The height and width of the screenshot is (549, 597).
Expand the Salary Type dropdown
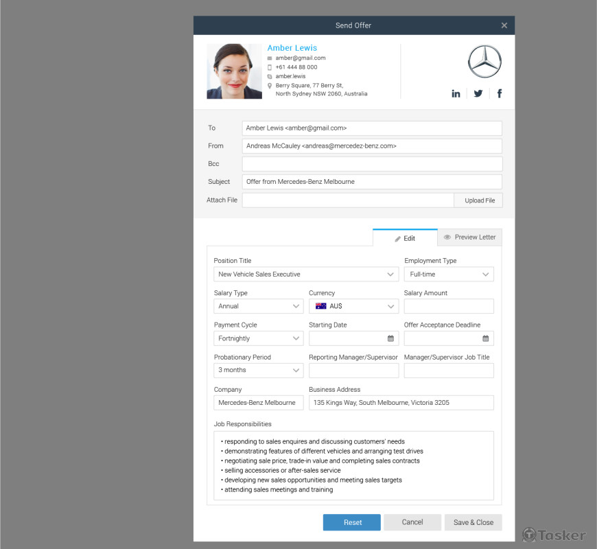(x=259, y=306)
